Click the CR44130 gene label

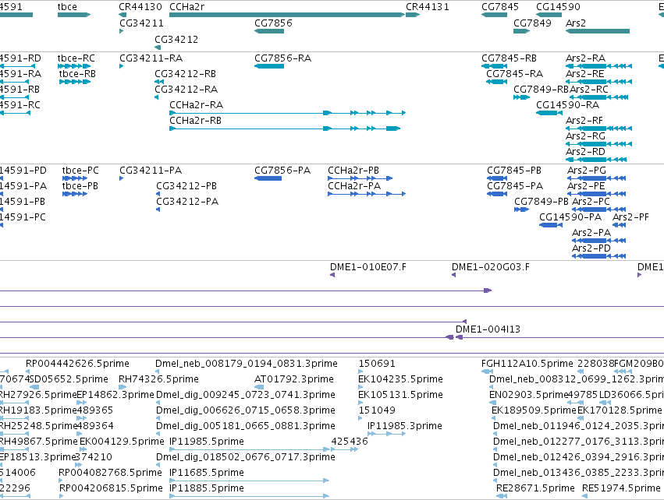pos(140,7)
